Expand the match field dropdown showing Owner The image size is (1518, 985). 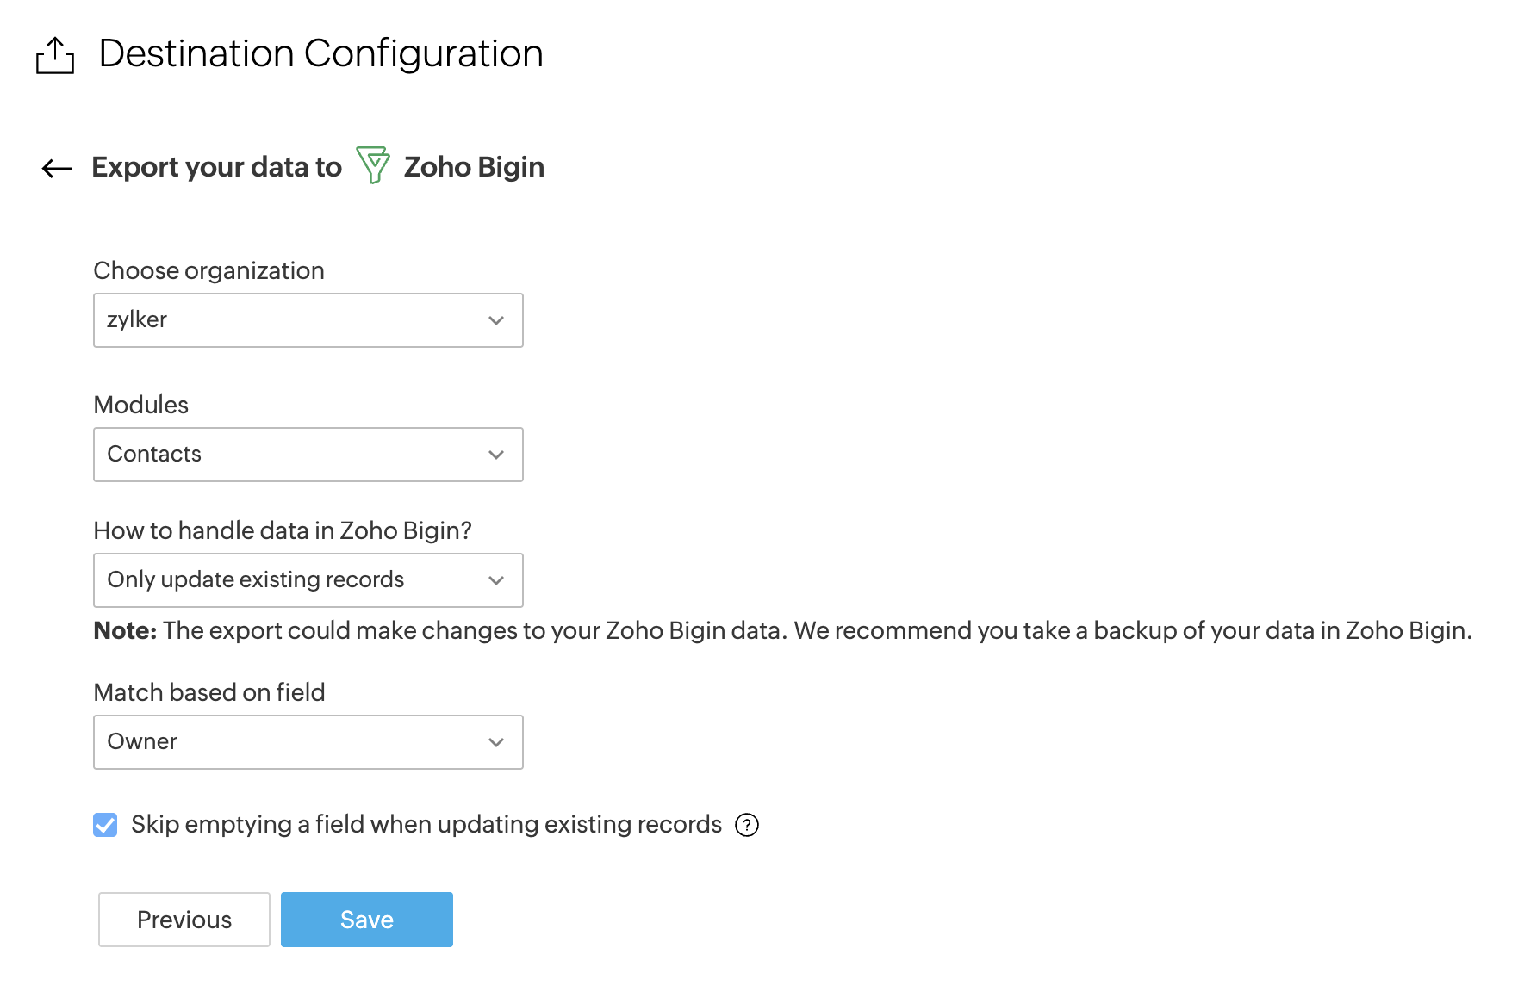click(293, 742)
